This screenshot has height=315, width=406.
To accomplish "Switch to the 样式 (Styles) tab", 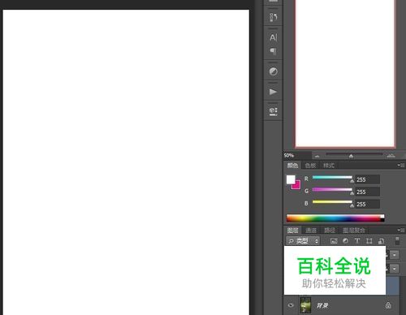I will [x=329, y=166].
